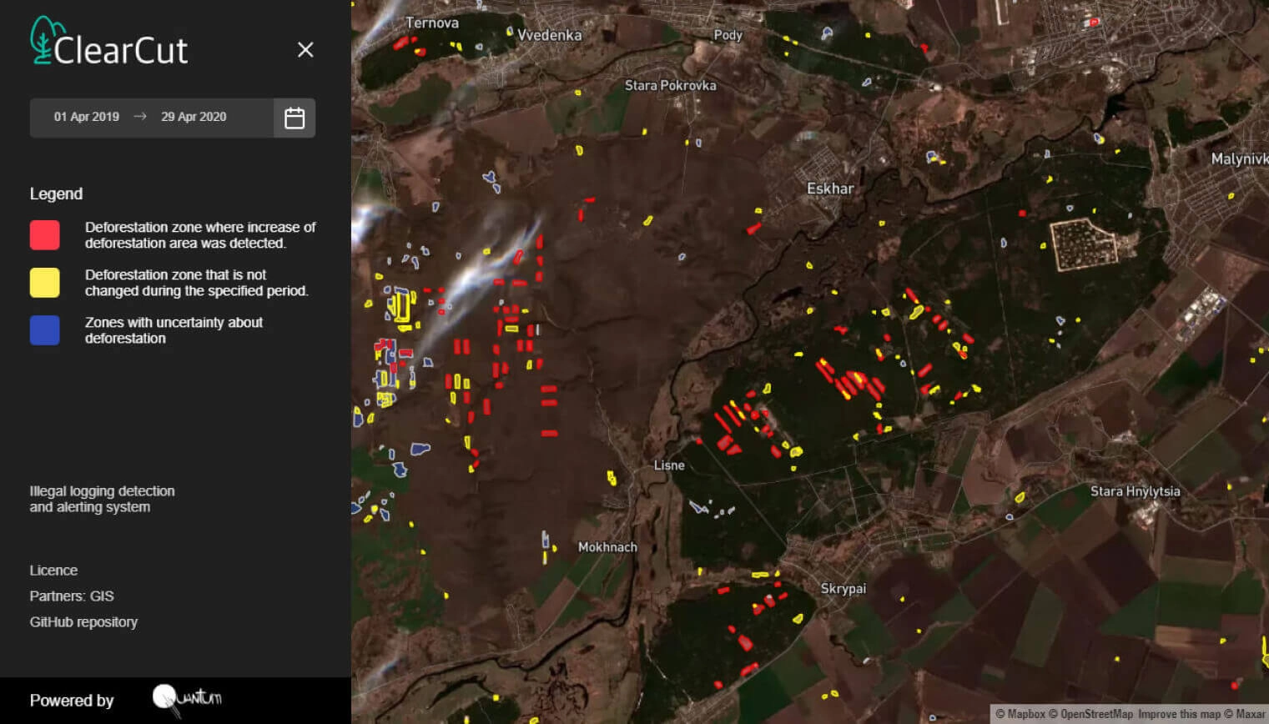Click Improve this map link

click(1178, 714)
